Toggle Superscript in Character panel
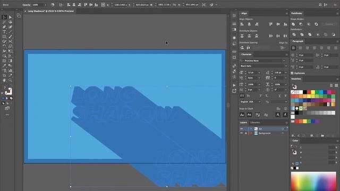 (x=261, y=95)
